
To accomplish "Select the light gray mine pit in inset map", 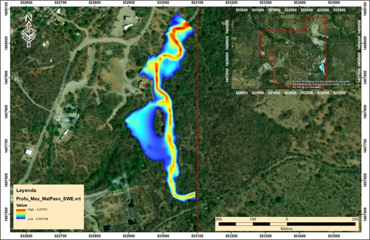I will pos(319,41).
